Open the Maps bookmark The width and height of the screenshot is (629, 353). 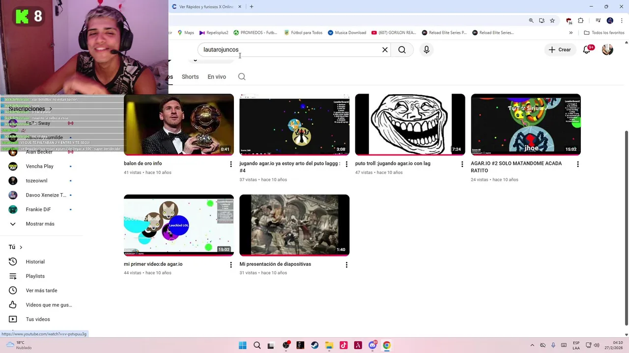pos(185,32)
